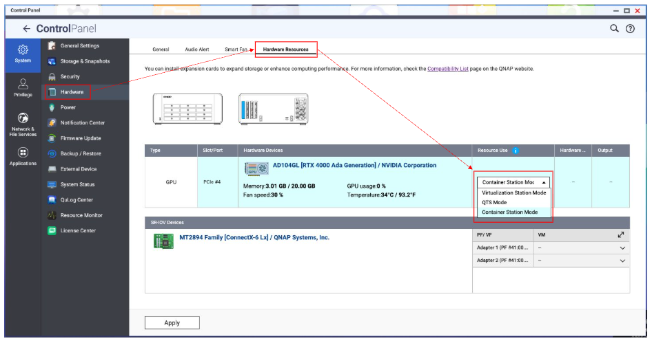Expand Adapter 2 VM dropdown
Screen dimensions: 652x341
622,261
